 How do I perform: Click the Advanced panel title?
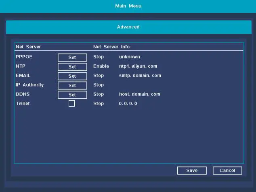(128, 27)
